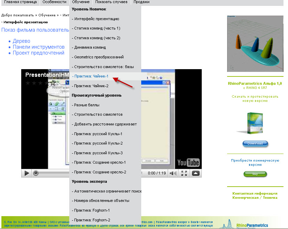This screenshot has width=288, height=229.
Task: Open Продажи menu tab
Action: coord(142,2)
